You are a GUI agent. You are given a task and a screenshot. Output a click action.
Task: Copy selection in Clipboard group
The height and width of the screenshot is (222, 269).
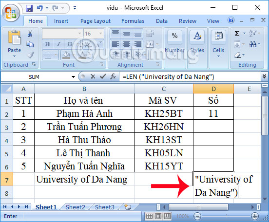pos(30,44)
